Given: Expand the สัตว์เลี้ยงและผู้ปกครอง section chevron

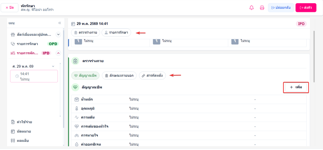Looking at the screenshot, I should [x=58, y=35].
